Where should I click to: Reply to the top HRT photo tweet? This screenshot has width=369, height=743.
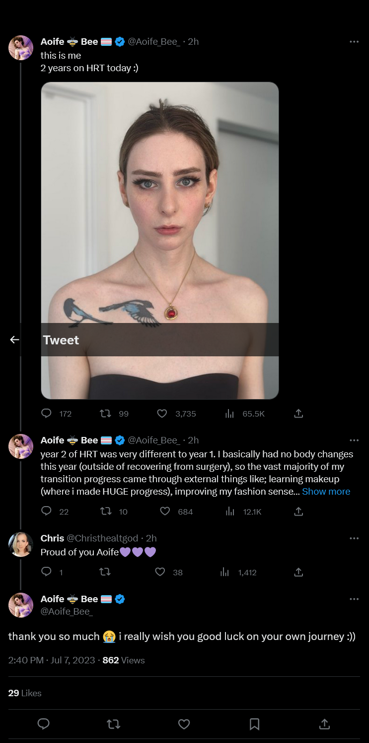47,413
